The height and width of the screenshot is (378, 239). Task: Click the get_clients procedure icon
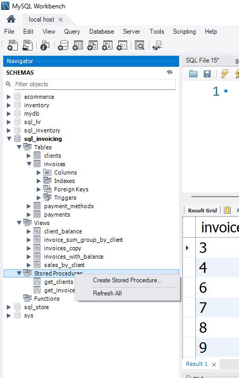click(37, 282)
